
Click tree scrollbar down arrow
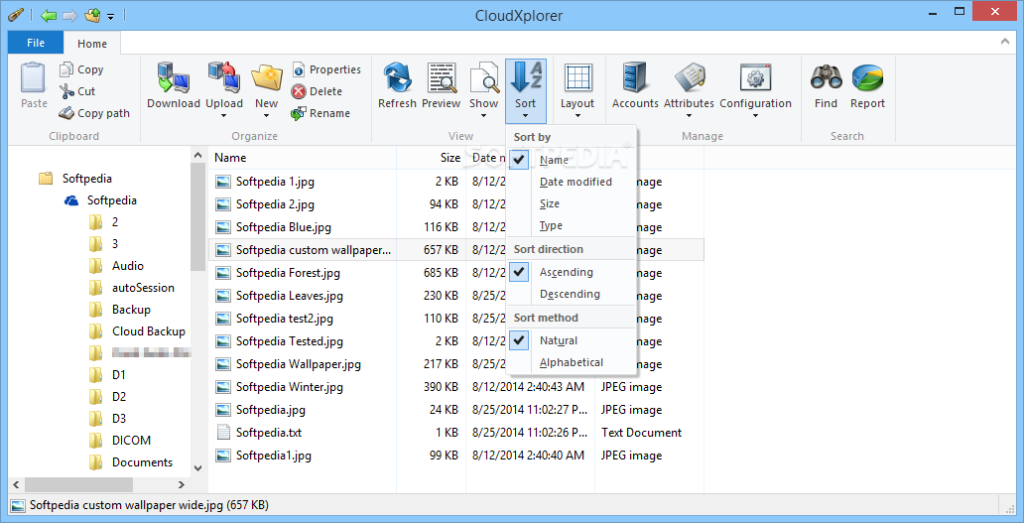click(x=197, y=467)
